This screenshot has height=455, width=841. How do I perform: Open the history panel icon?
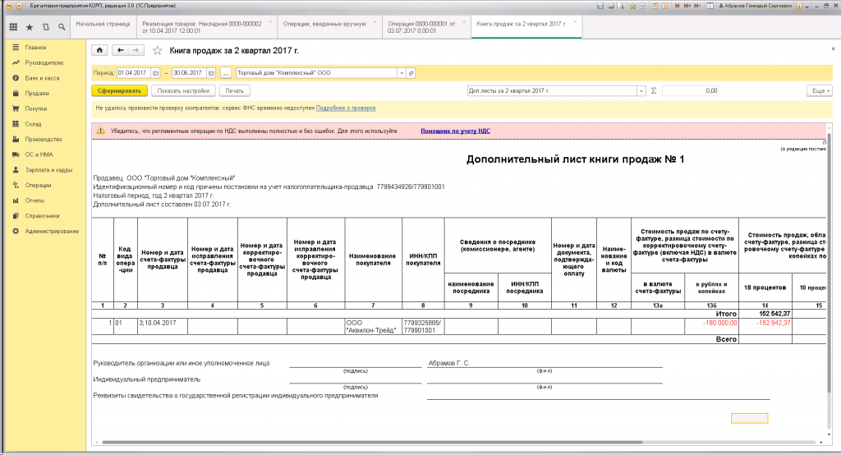tap(46, 27)
